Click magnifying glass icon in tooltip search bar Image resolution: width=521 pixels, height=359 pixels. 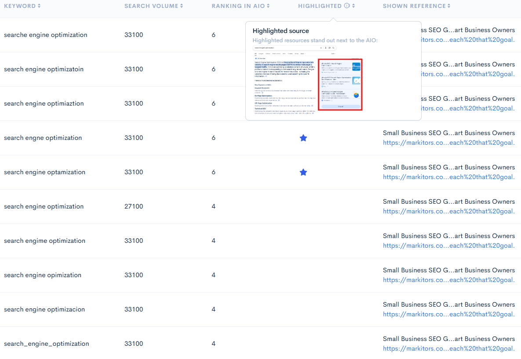[334, 48]
